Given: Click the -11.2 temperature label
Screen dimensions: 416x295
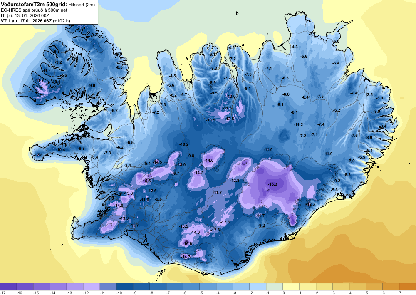Looking at the screenshot, I should click(298, 125).
